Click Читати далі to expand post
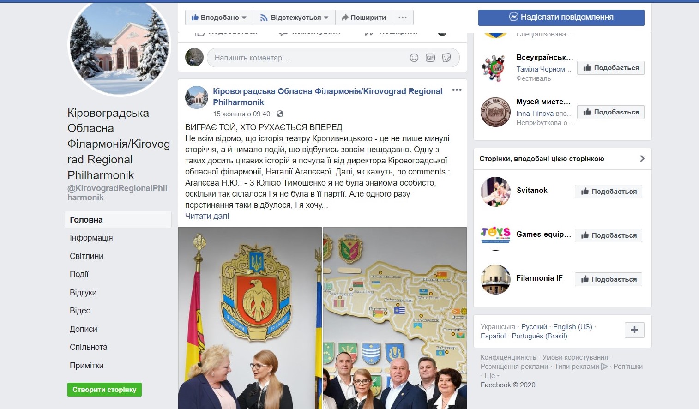Image resolution: width=699 pixels, height=409 pixels. 207,216
